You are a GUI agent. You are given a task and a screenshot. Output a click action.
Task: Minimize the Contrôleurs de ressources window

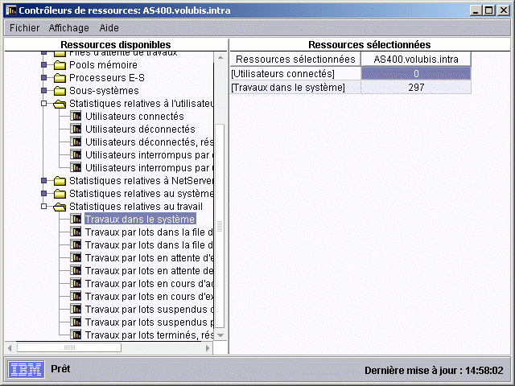(x=476, y=10)
